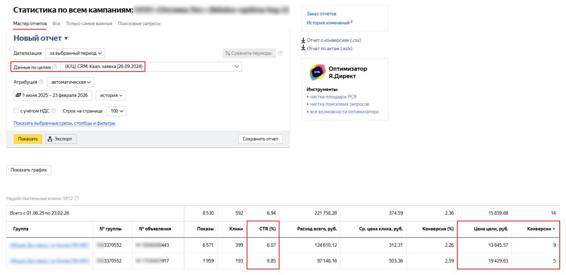Click the download icon for the acts .xslx report
The image size is (566, 275).
[x=303, y=48]
